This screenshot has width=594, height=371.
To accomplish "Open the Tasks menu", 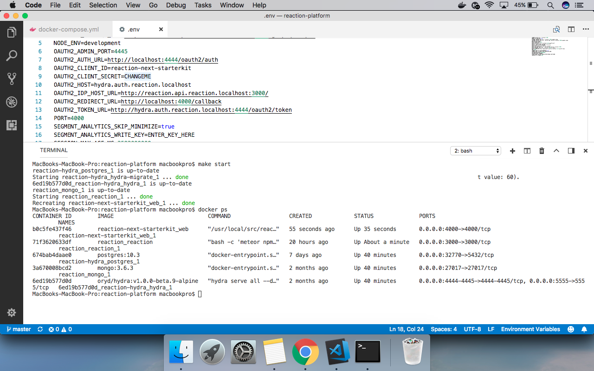I will 203,5.
